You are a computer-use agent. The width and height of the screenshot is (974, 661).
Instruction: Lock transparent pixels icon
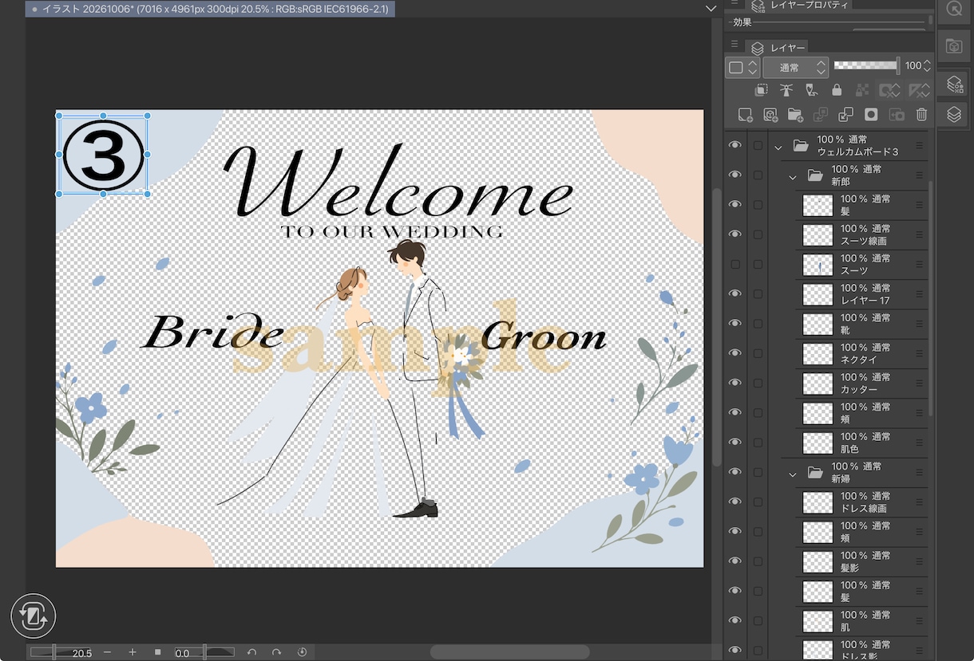pos(861,90)
